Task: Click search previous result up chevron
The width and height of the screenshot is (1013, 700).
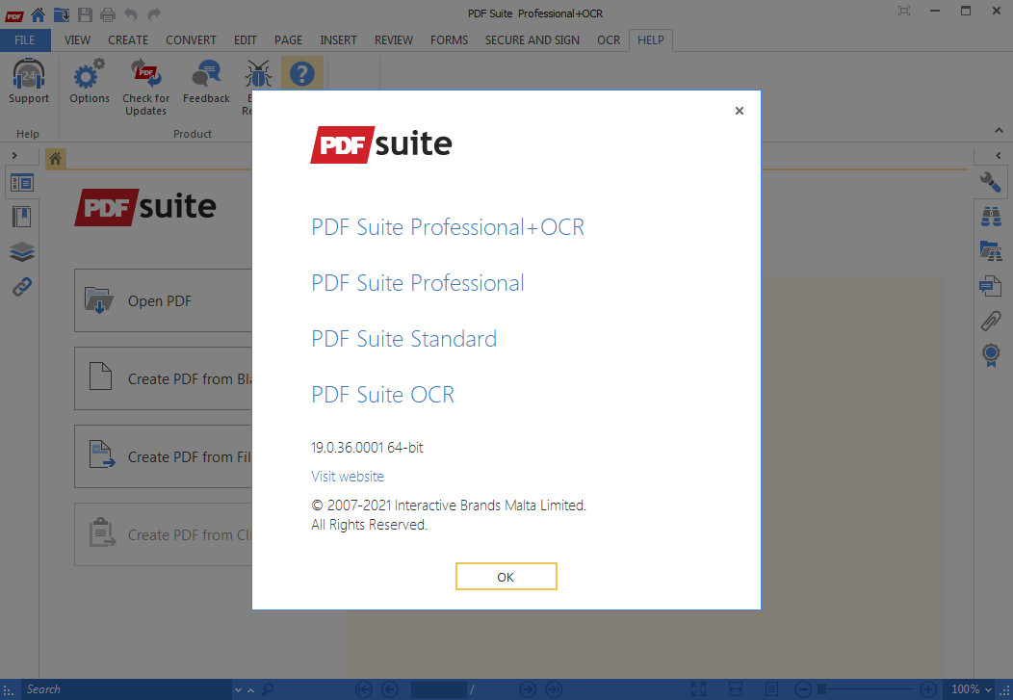Action: click(x=250, y=690)
